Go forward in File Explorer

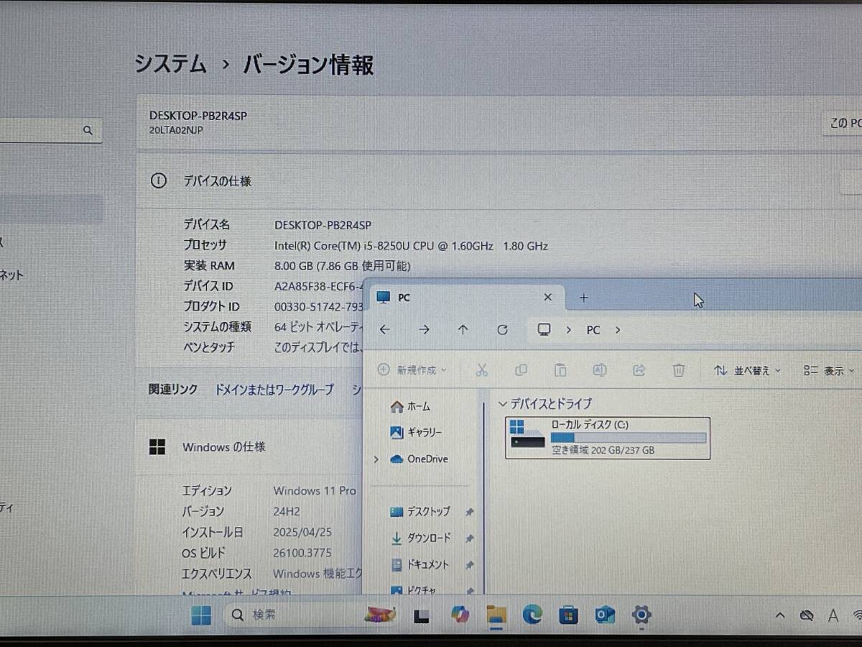click(x=424, y=330)
